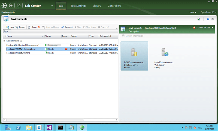Screen dimensions: 218x131
Task: Click the Ready status icon for Saturn
Action: pos(46,53)
